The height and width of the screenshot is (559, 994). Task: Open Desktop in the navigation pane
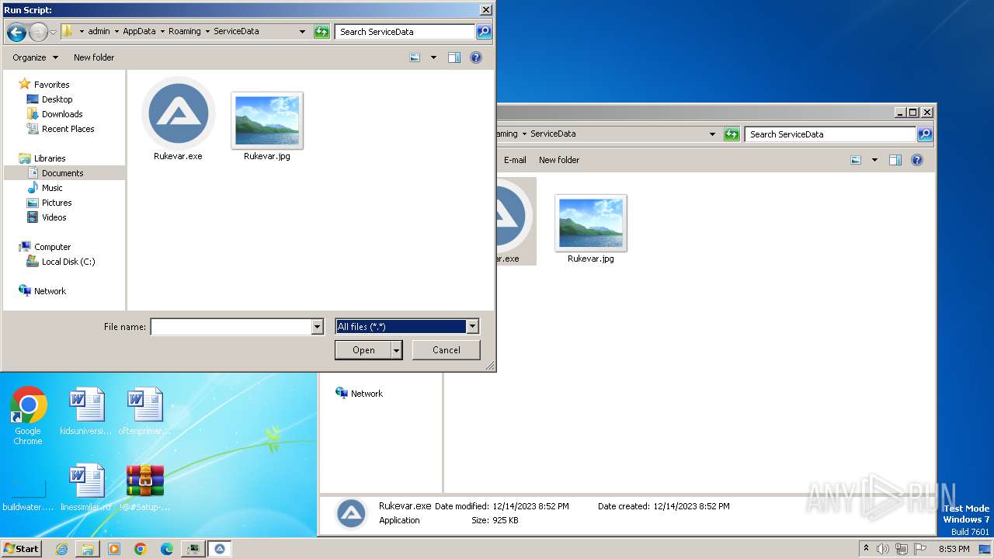57,99
